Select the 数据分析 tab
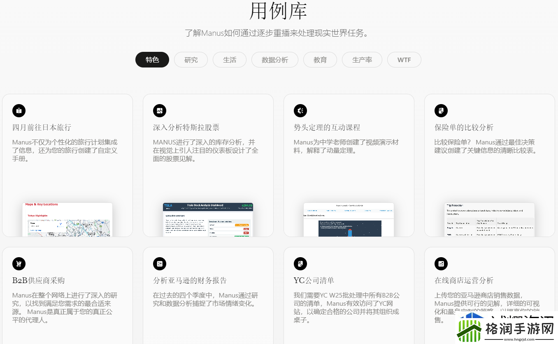 click(x=275, y=60)
